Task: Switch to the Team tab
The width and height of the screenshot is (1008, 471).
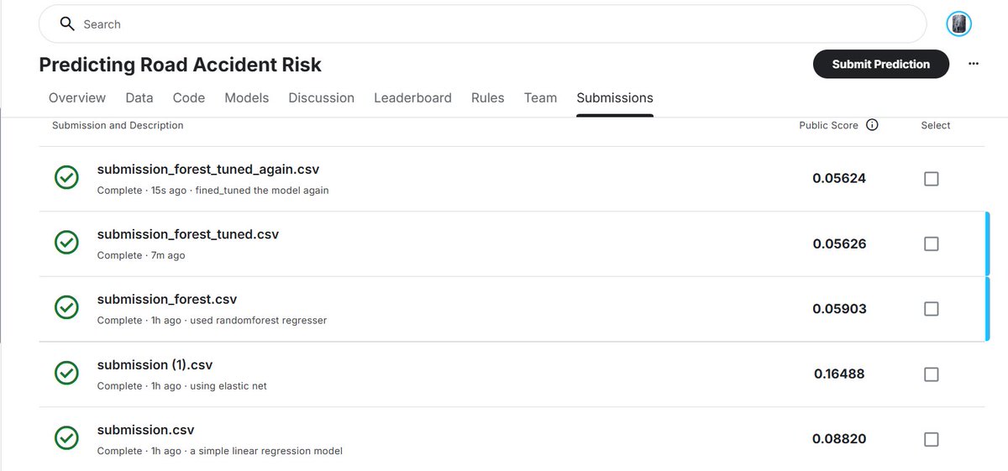Action: click(540, 98)
